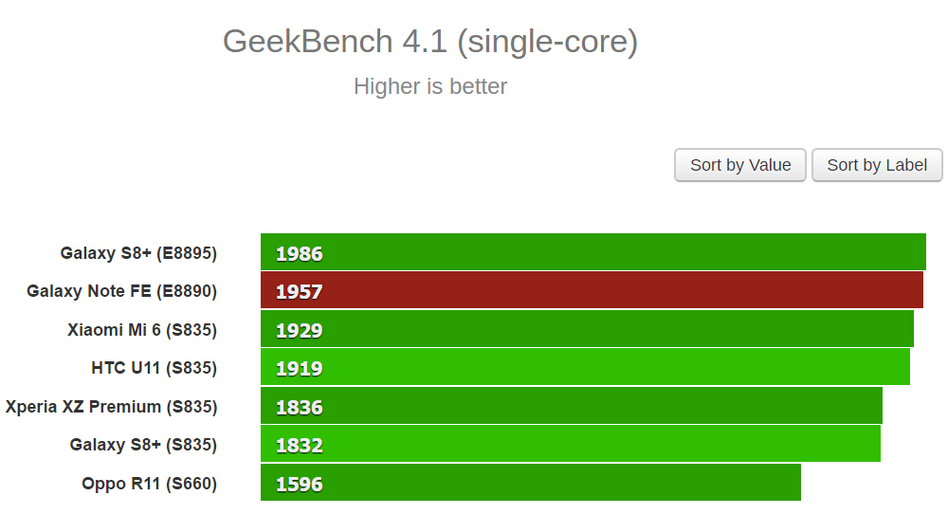Click the red Galaxy Note FE bar
The width and height of the screenshot is (948, 514).
tap(592, 290)
